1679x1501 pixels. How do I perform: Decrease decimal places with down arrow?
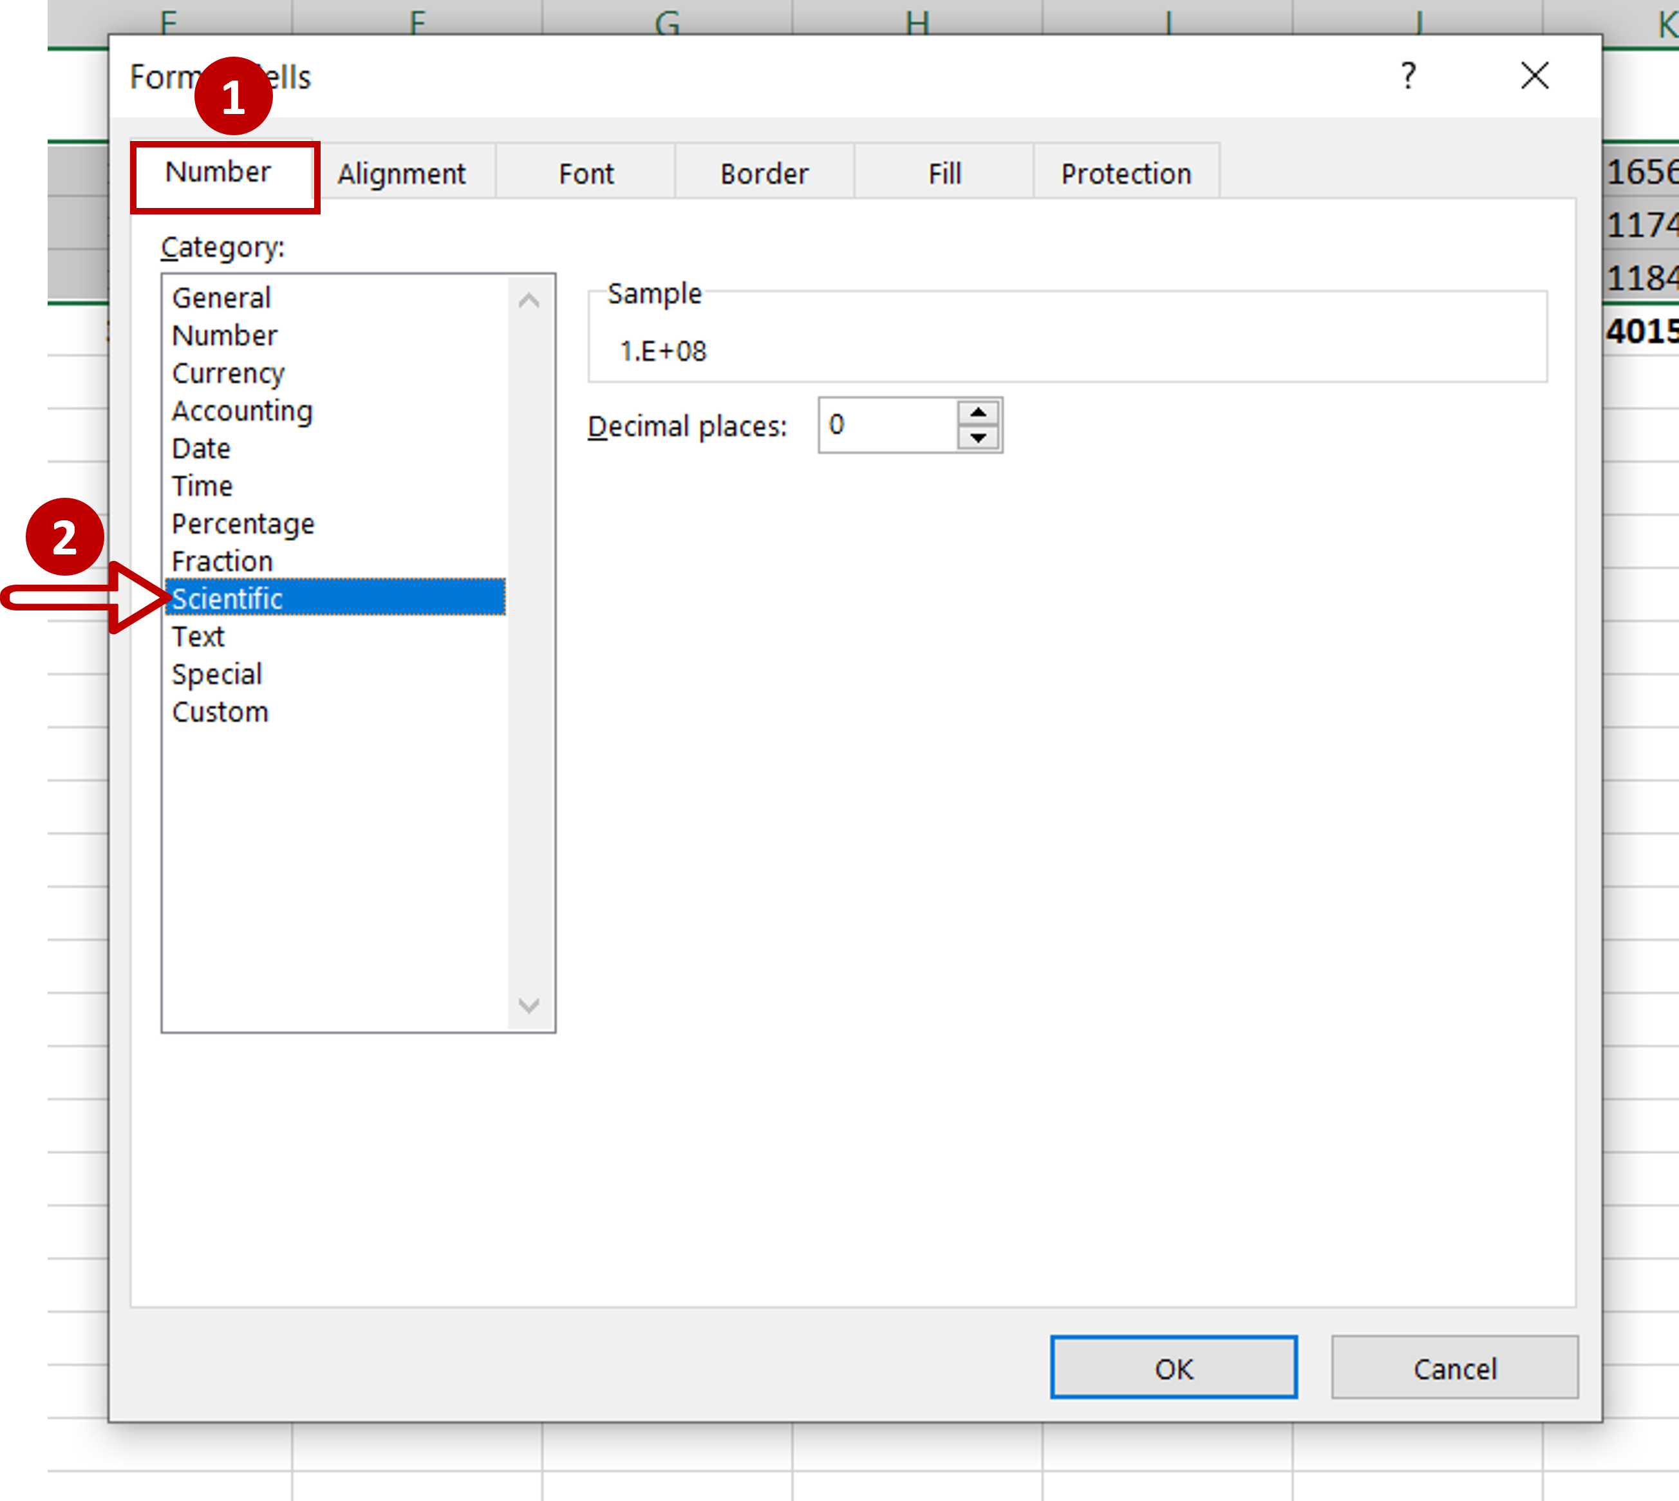(978, 438)
